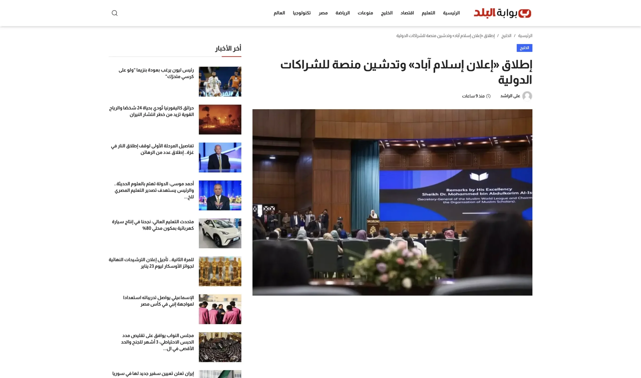The image size is (641, 378).
Task: Click the بوابة البلد site logo
Action: 502,13
